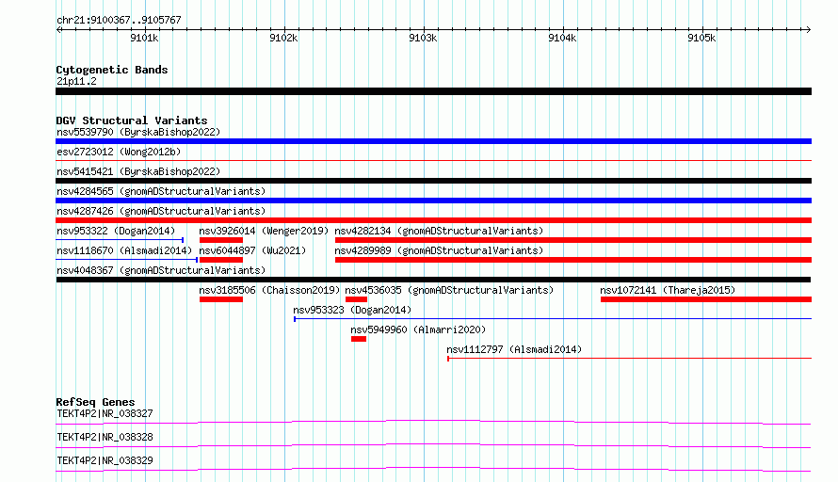Click nsv953322 (Dogan2014) label
The width and height of the screenshot is (838, 482).
click(116, 231)
